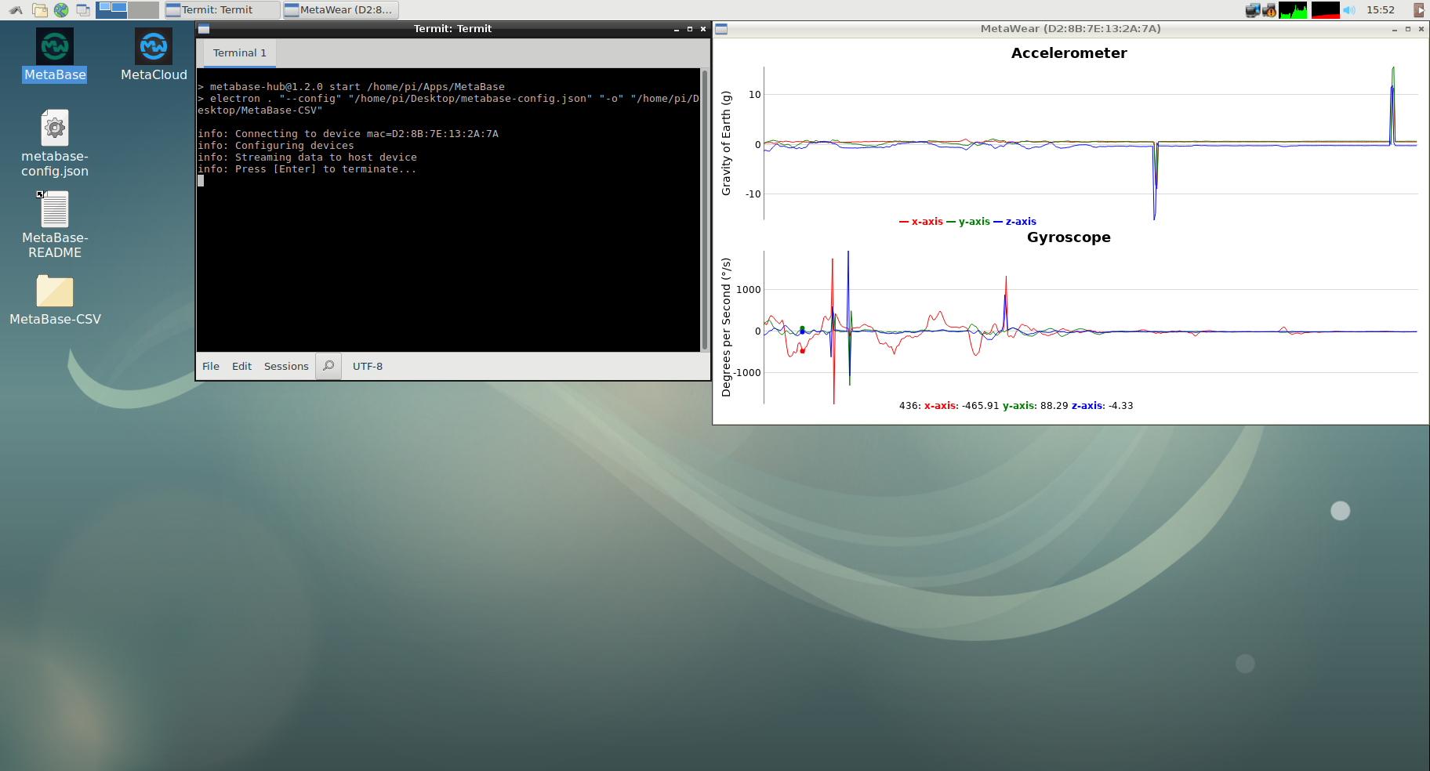Screen dimensions: 1430x771
Task: Activate the Termit: Termit taskbar button
Action: pyautogui.click(x=222, y=10)
